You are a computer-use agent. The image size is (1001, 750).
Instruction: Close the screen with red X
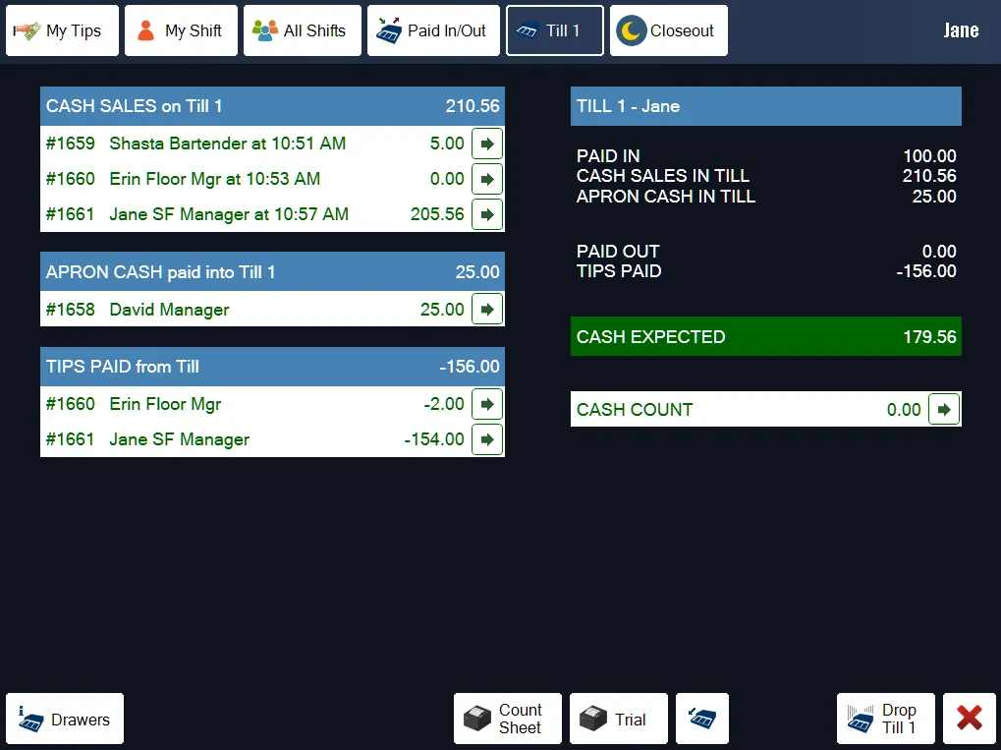(970, 720)
